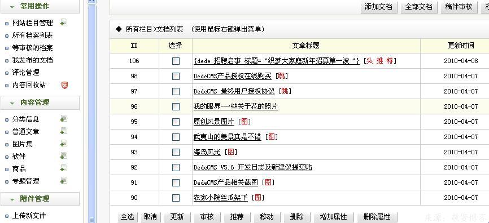Open article DedeCMS V5.6 开发日志及新建议提交贴

[252, 167]
